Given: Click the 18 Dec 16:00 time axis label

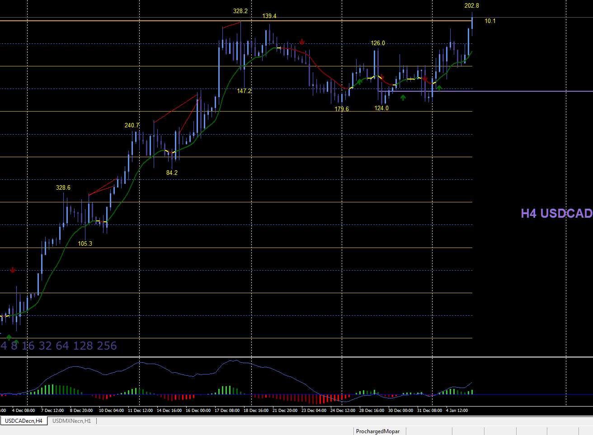Looking at the screenshot, I should (256, 411).
